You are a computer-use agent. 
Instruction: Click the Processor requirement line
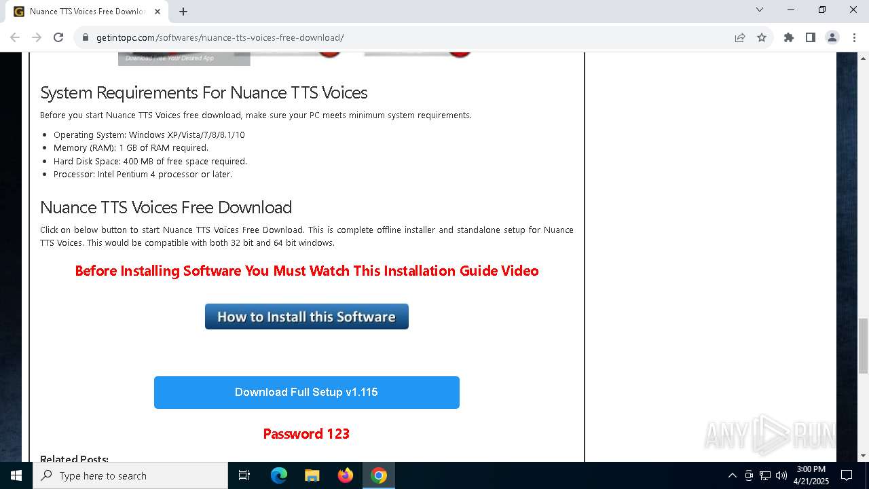click(143, 174)
